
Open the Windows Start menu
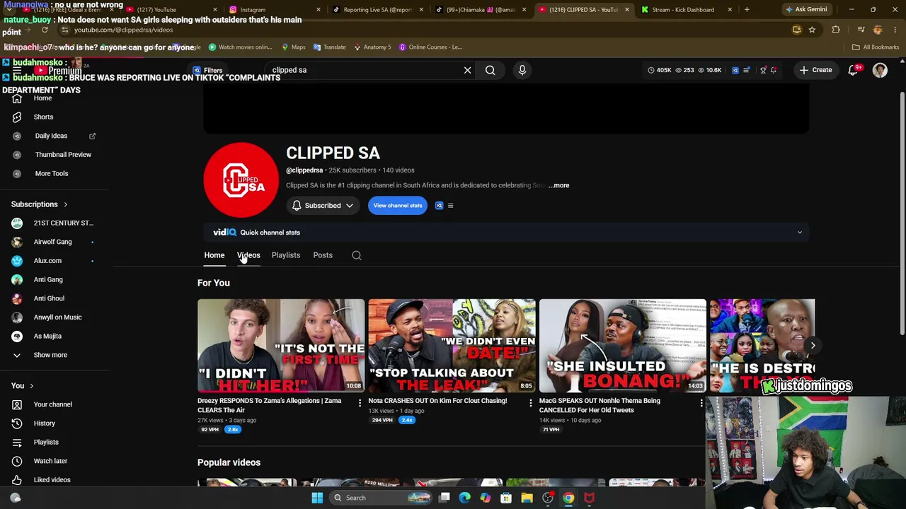(317, 498)
